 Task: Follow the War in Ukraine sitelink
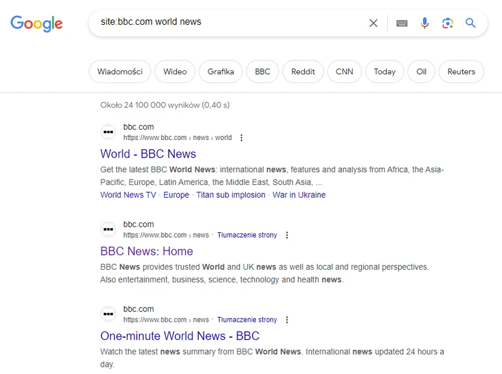point(299,195)
